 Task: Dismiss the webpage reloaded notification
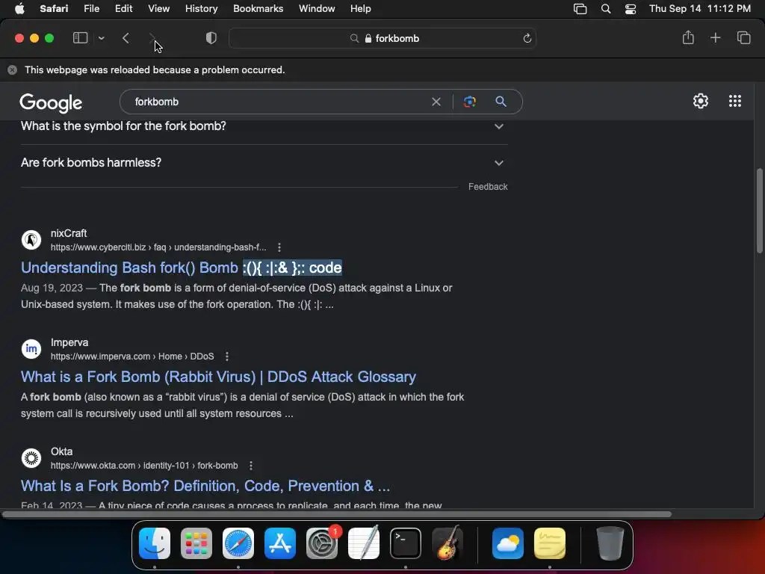click(12, 70)
